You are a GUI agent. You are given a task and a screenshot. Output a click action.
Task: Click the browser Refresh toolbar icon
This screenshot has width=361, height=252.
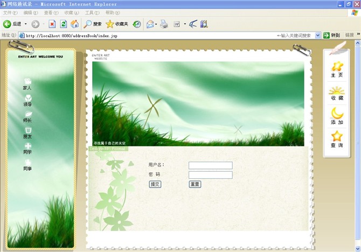(x=64, y=24)
